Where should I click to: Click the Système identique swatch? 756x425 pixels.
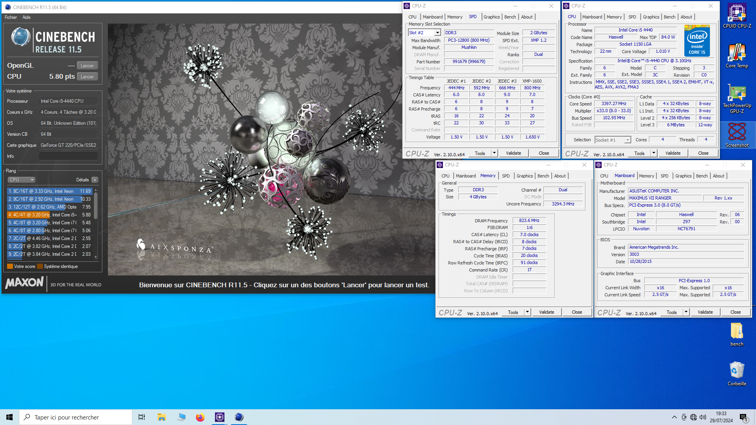tap(40, 266)
